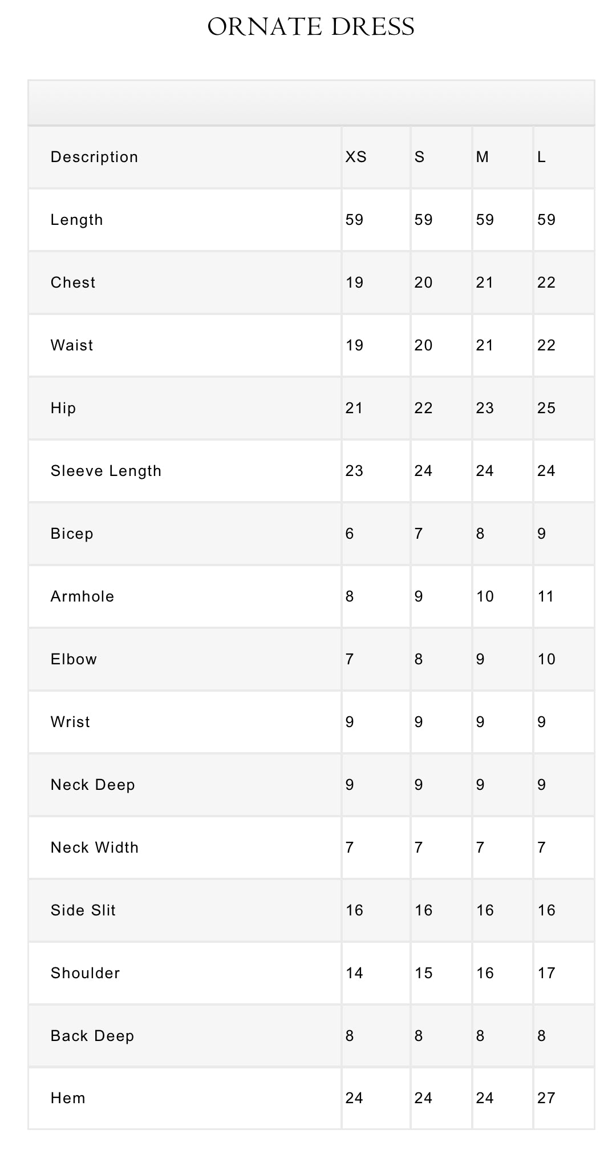The image size is (604, 1154).
Task: Click the Bicep value 6 for size XS
Action: [x=350, y=534]
